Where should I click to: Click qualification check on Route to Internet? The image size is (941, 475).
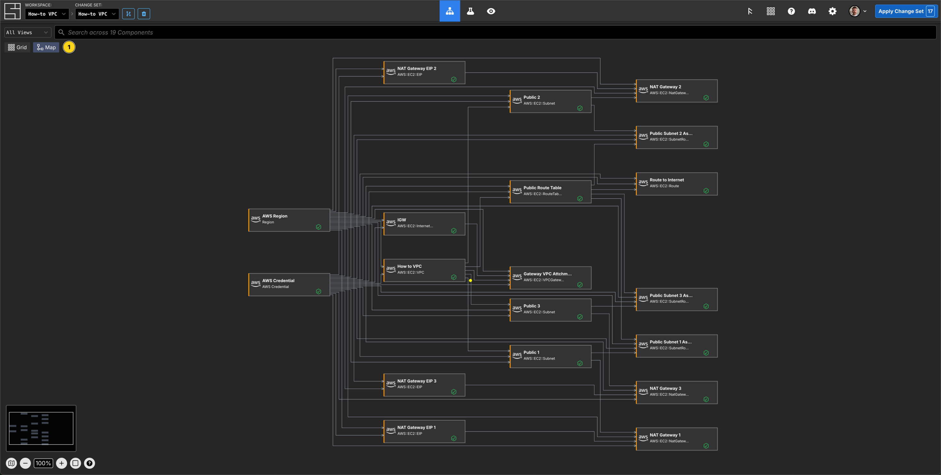706,191
